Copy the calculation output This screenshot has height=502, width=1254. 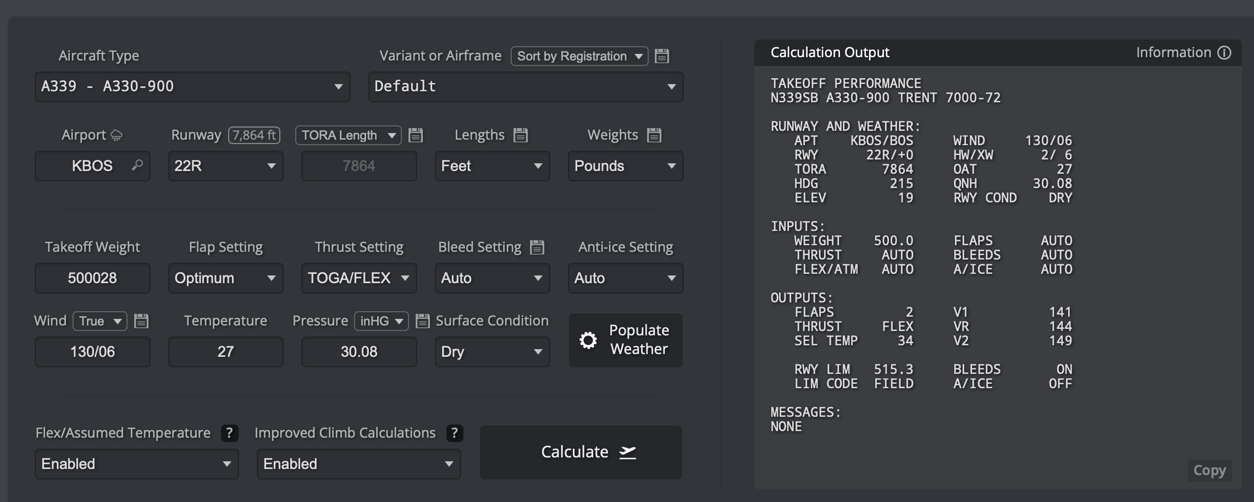(1209, 471)
